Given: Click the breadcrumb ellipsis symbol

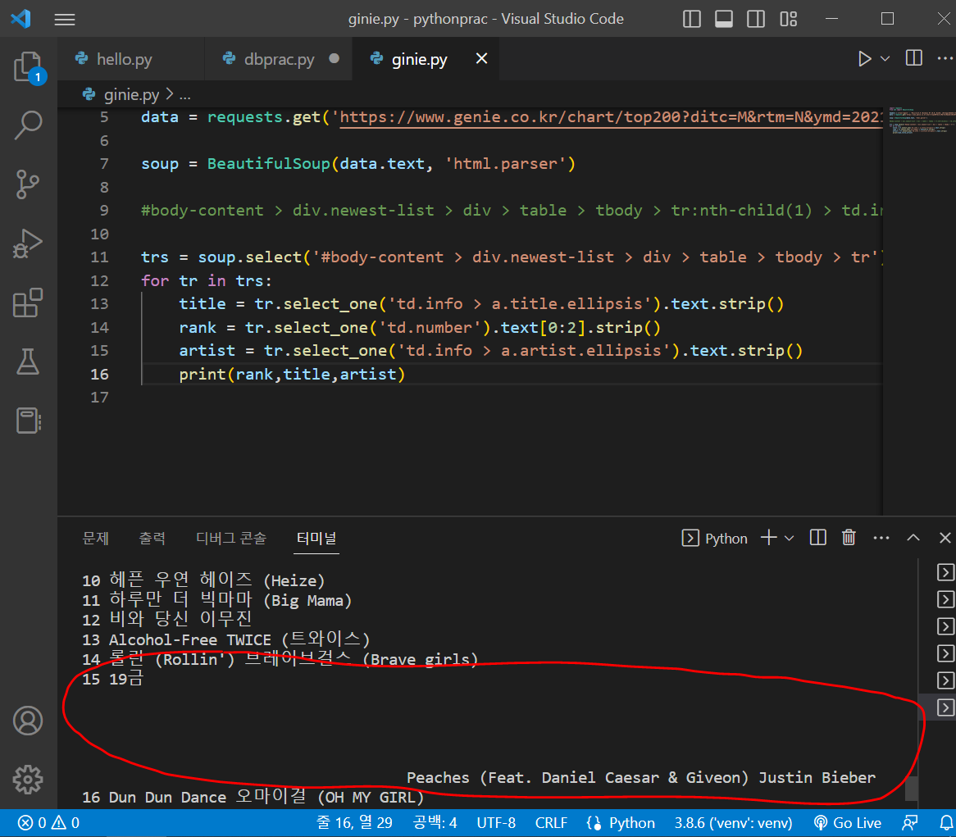Looking at the screenshot, I should (185, 95).
